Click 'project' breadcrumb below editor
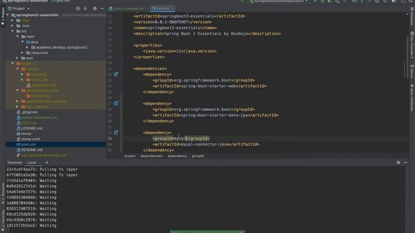The image size is (415, 233). tap(130, 156)
